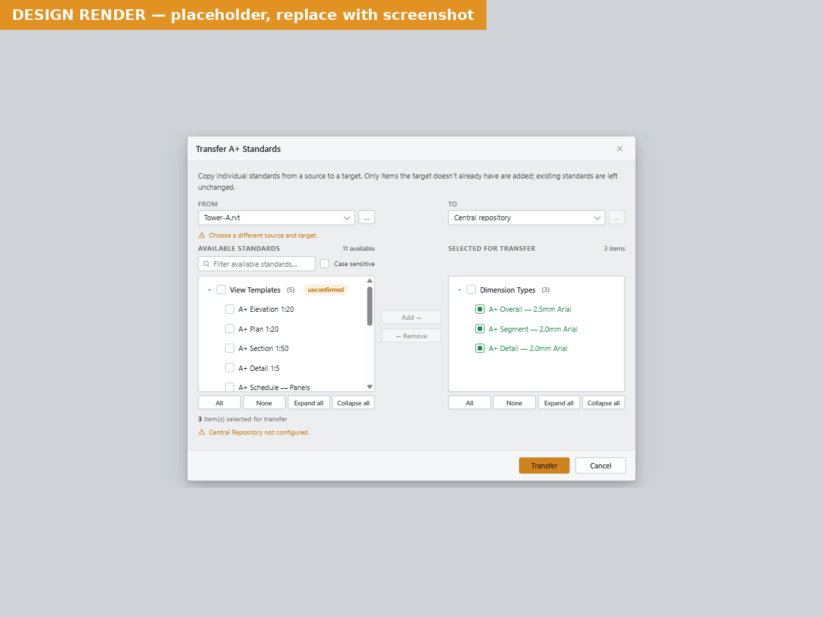823x617 pixels.
Task: Click the '11 available' count text
Action: pyautogui.click(x=358, y=249)
